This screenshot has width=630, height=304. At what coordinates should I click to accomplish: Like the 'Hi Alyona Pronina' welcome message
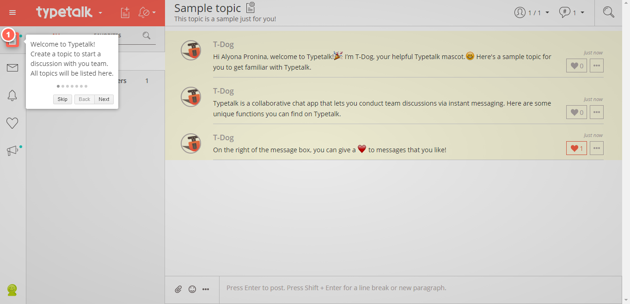point(576,66)
